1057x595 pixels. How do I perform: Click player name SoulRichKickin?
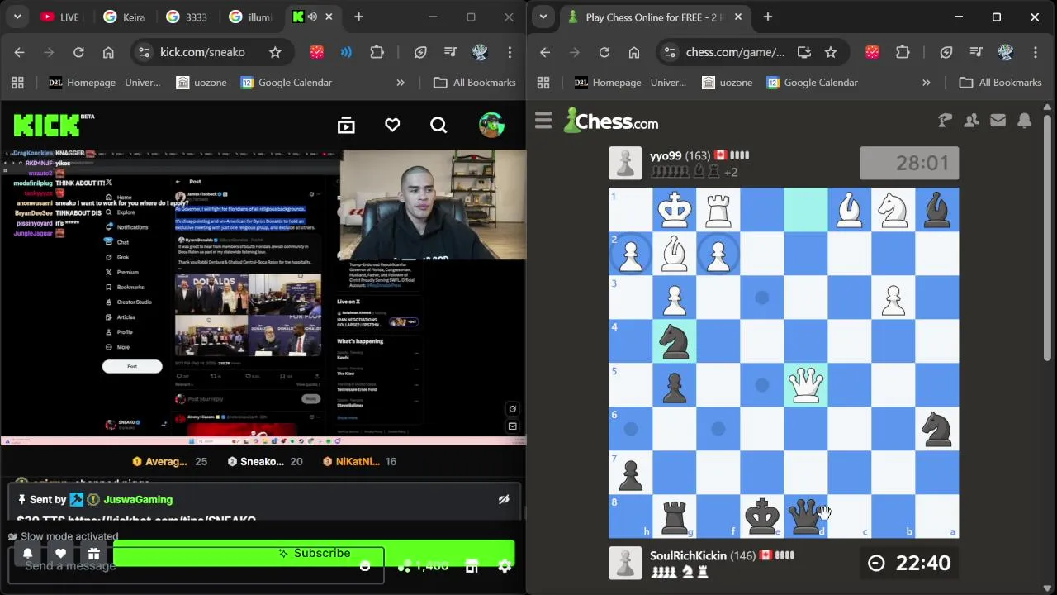(688, 556)
